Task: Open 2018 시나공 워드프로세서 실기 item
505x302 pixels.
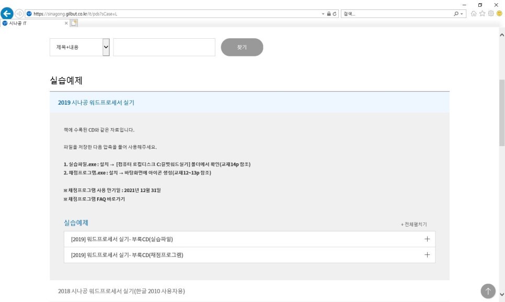Action: pos(121,291)
